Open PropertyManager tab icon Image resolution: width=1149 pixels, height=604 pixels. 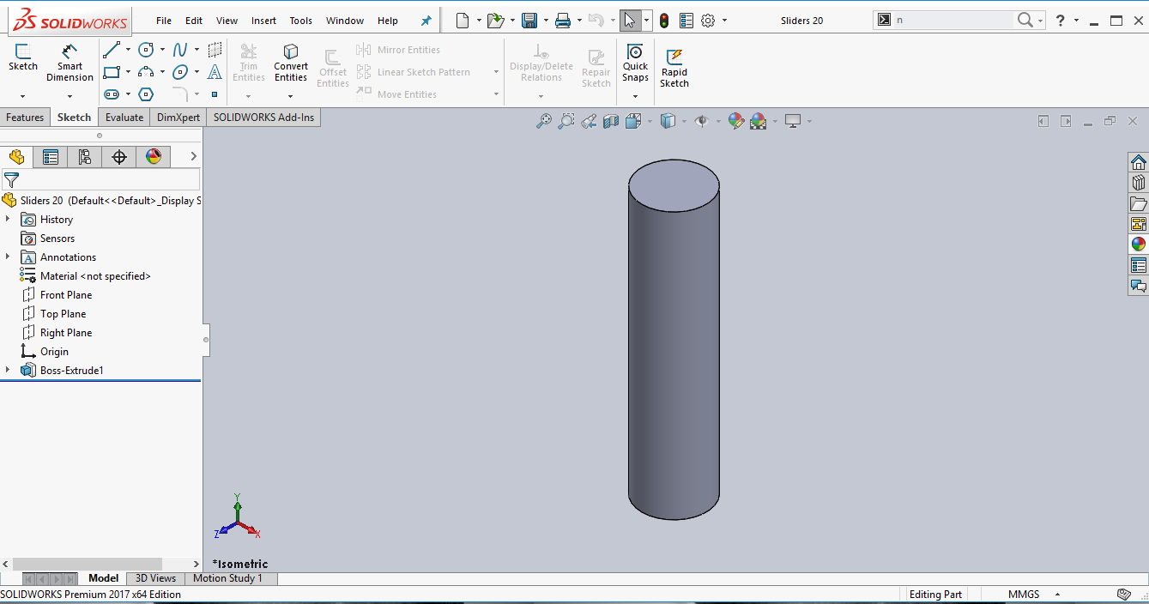tap(51, 156)
